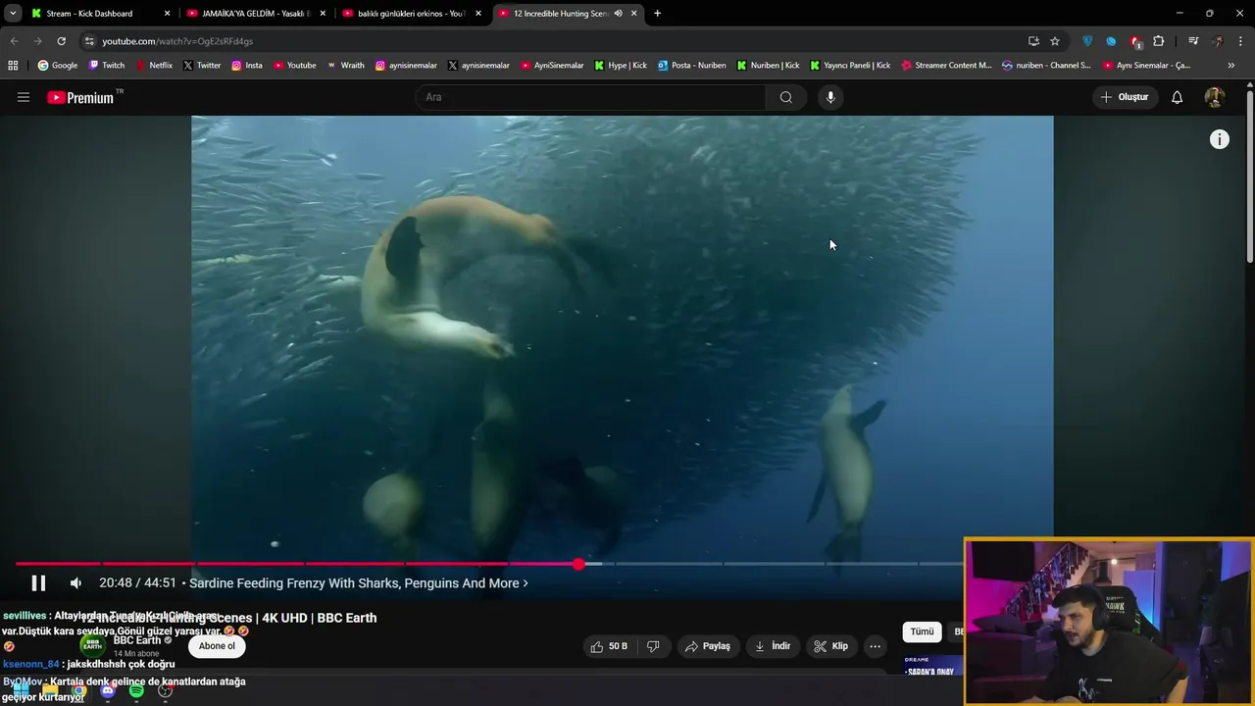
Task: Open the Twitter bookmark
Action: tap(202, 66)
